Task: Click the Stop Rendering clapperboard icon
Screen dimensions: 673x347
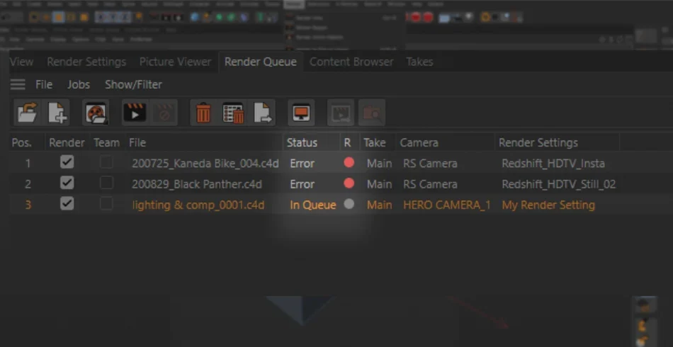Action: coord(164,113)
